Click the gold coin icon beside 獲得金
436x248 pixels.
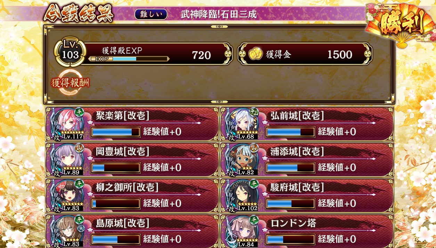coord(255,54)
